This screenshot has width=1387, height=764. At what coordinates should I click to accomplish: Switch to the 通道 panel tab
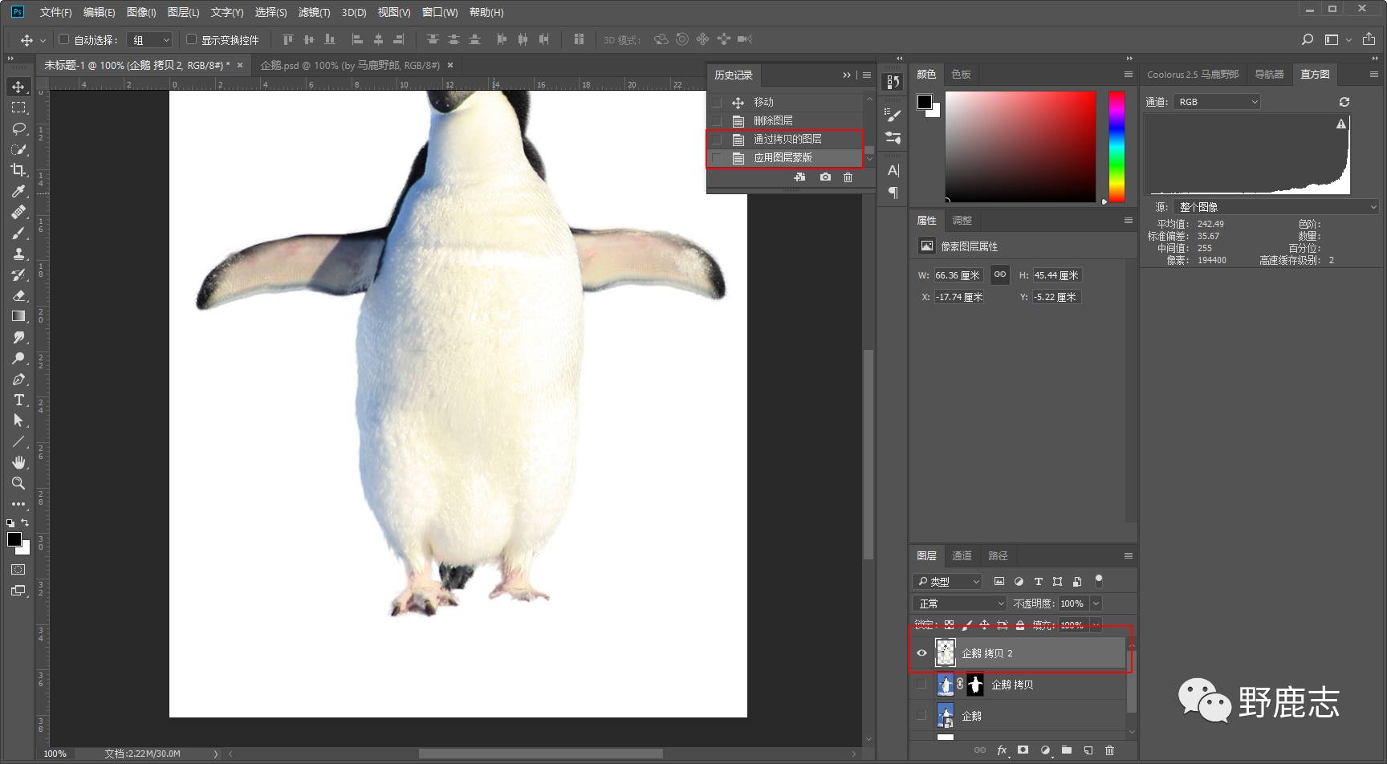pyautogui.click(x=962, y=555)
